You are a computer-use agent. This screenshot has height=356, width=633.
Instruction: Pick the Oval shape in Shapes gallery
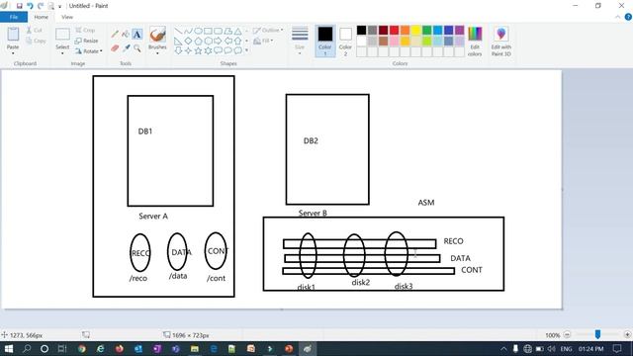point(198,31)
